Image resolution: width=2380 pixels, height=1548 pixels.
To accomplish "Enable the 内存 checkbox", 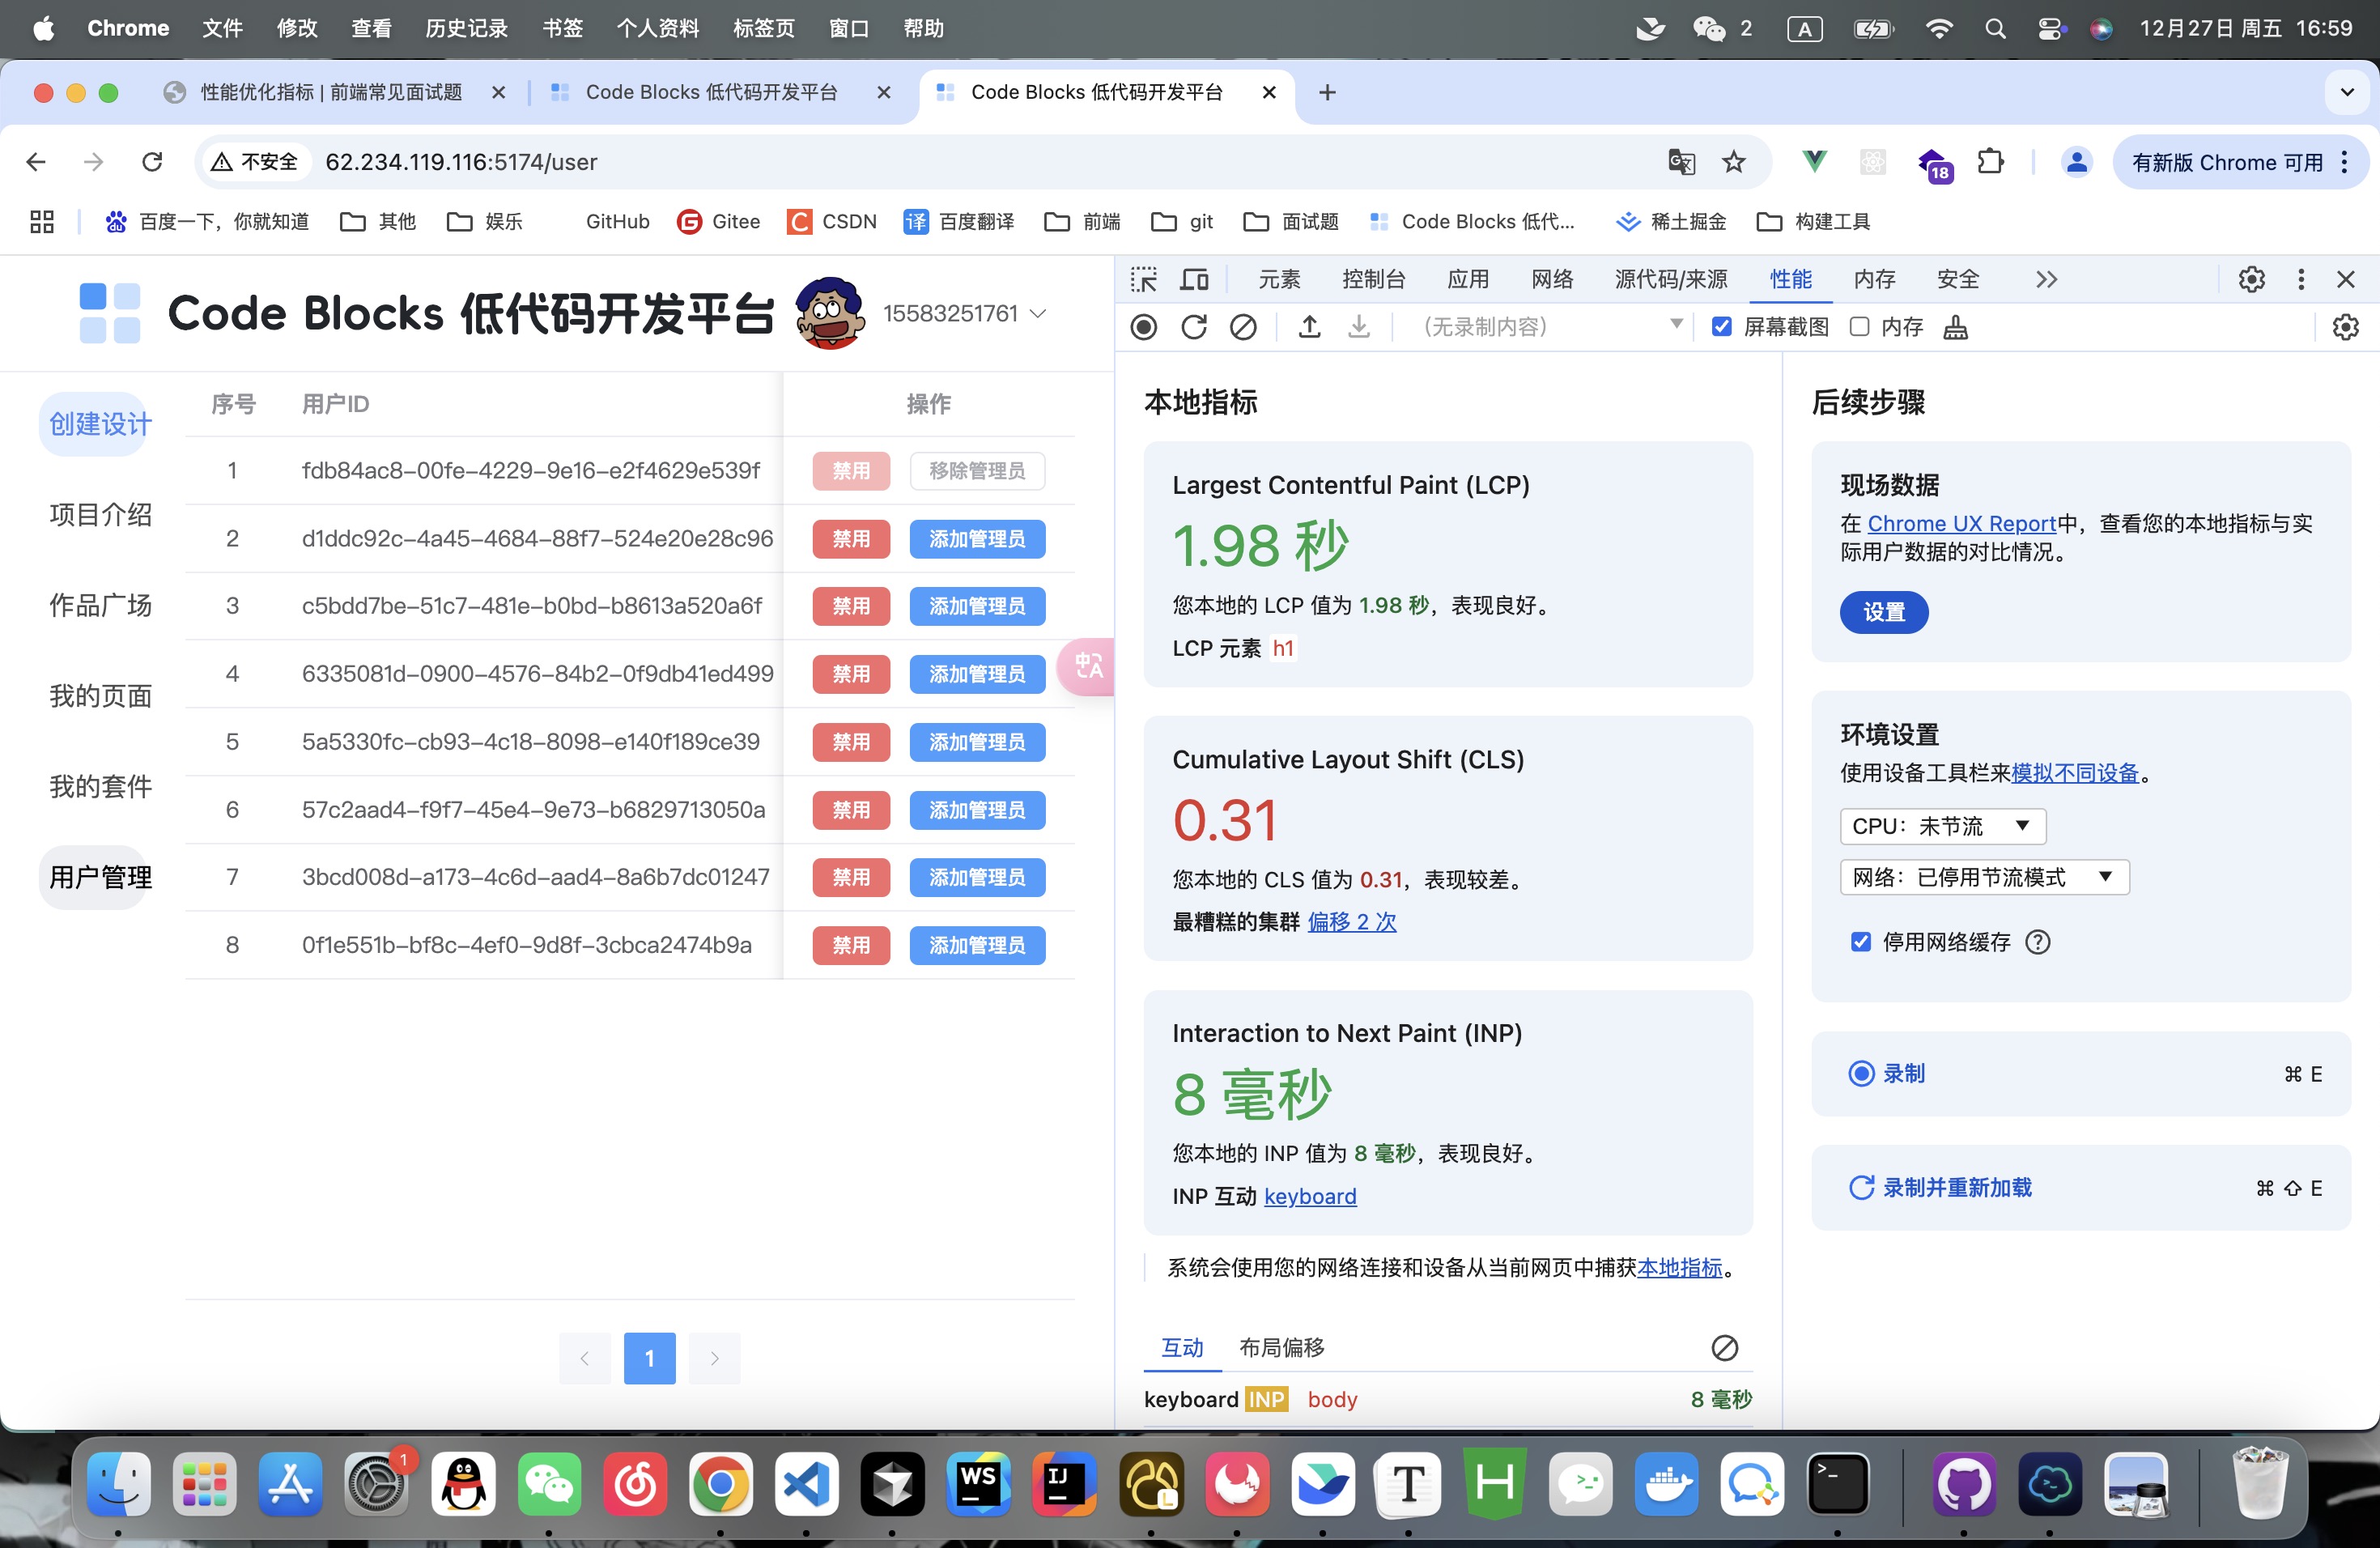I will pos(1859,327).
